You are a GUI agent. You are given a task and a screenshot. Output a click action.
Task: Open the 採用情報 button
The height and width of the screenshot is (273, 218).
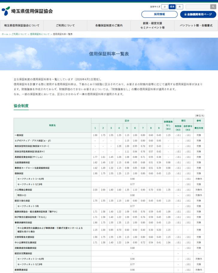coord(159,14)
